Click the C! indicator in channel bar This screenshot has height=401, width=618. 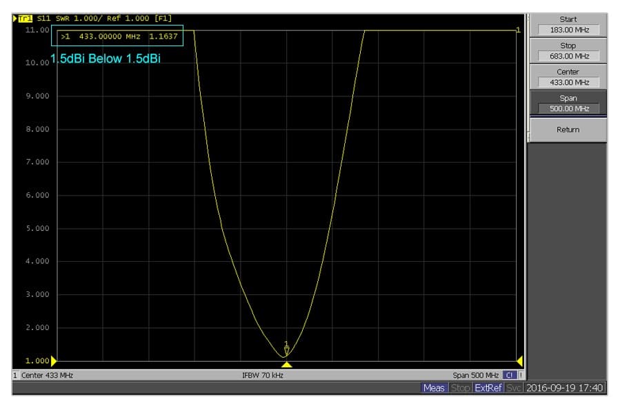coord(510,376)
